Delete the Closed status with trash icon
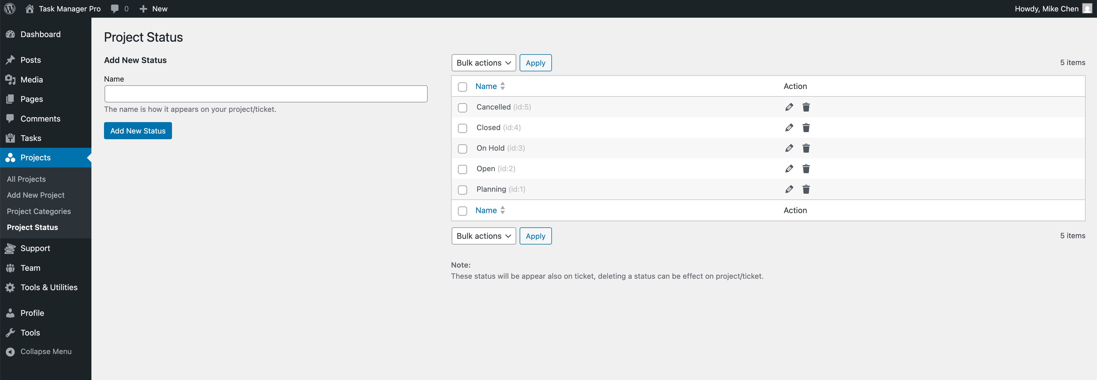 tap(806, 128)
